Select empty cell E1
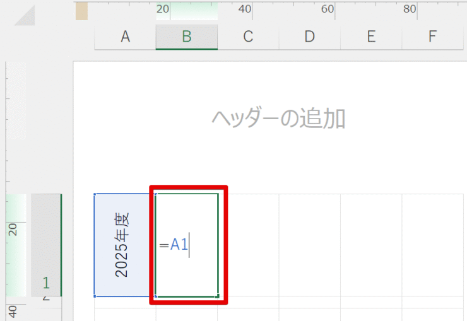 [x=371, y=245]
